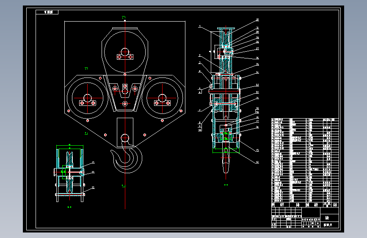
Task: Select the left pulley wheel in the front view
Action: 88,98
